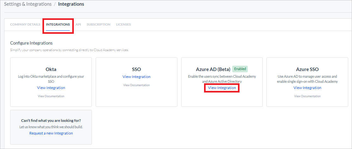Open View Documentation for Azure SSO

coord(307,96)
